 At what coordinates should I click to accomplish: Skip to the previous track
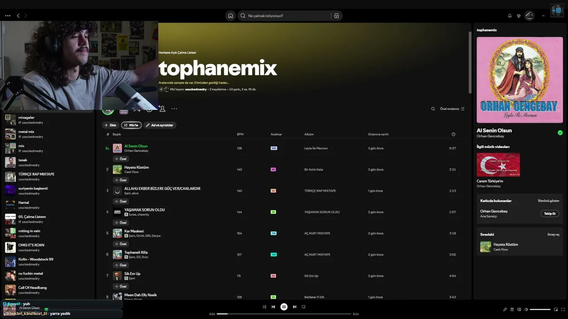(x=273, y=307)
